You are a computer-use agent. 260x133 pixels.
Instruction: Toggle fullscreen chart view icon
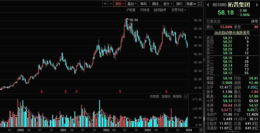point(200,4)
